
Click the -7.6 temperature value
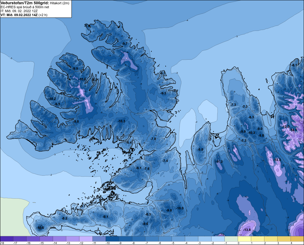pos(147,169)
